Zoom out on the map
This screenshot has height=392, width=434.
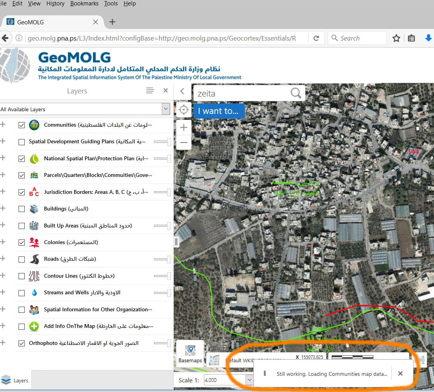coord(184,143)
